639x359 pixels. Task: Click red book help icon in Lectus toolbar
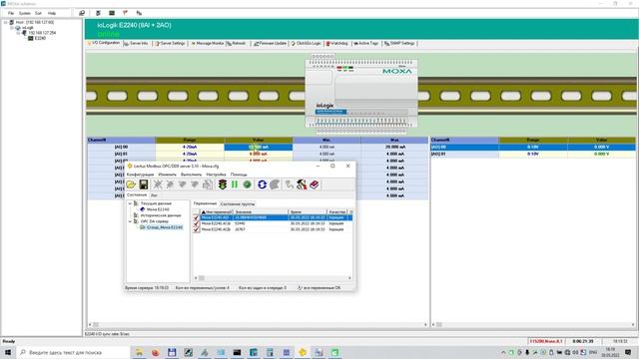coord(315,184)
